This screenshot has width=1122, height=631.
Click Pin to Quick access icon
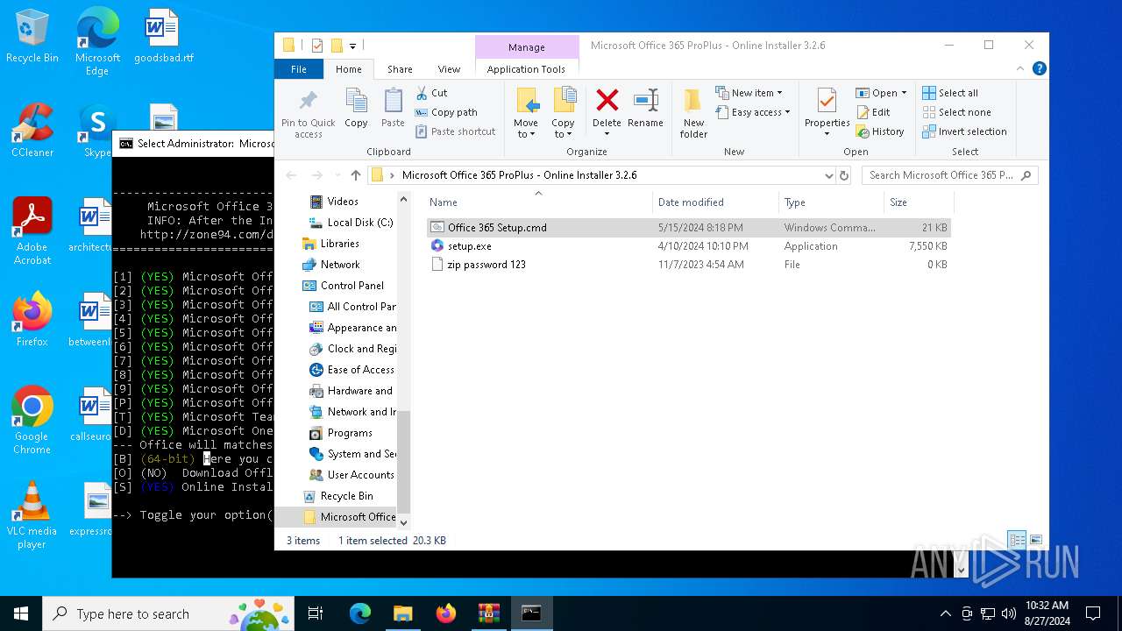[x=308, y=112]
